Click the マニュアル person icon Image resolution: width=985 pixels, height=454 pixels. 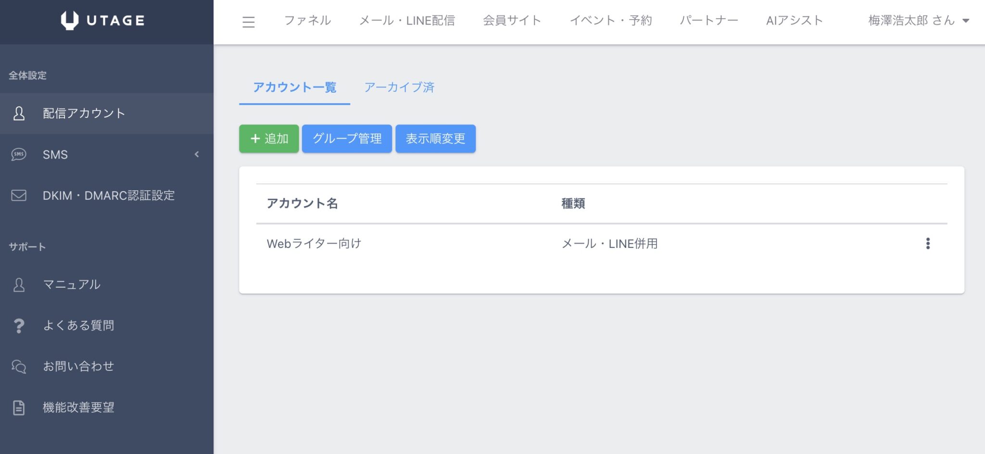(x=19, y=284)
